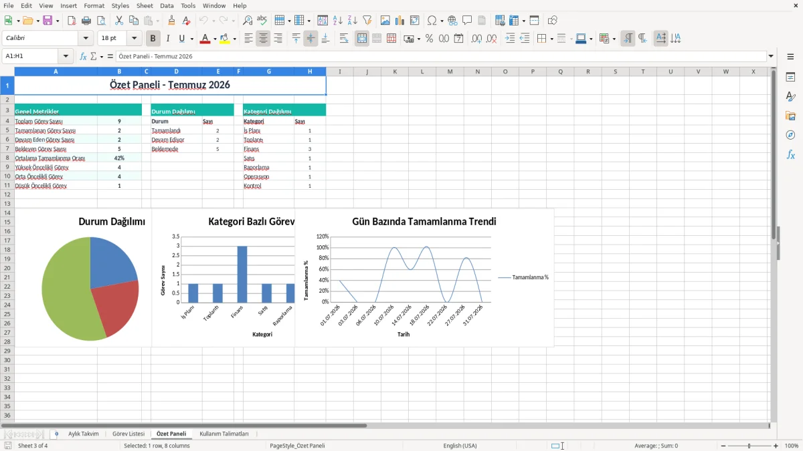This screenshot has height=451, width=803.
Task: Click the Export as PDF icon
Action: [72, 21]
